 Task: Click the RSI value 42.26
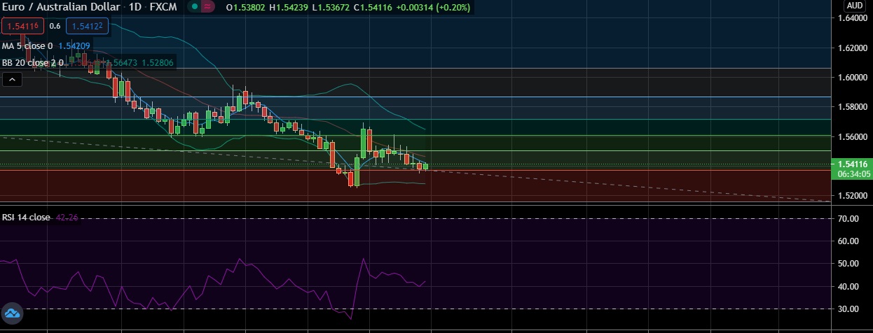click(66, 218)
